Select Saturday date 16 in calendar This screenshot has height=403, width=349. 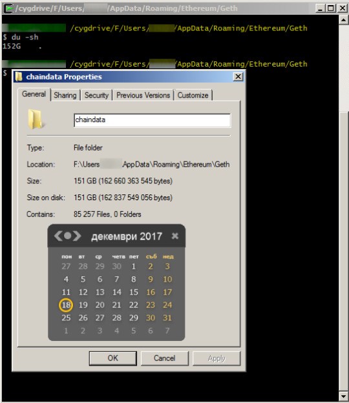(151, 292)
